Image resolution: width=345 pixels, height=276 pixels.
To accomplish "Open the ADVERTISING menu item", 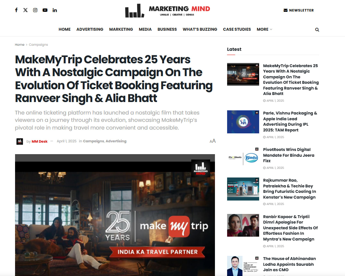I will pos(90,29).
